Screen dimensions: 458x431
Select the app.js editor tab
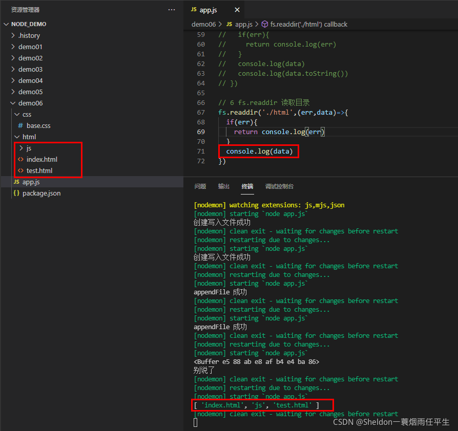pos(214,10)
